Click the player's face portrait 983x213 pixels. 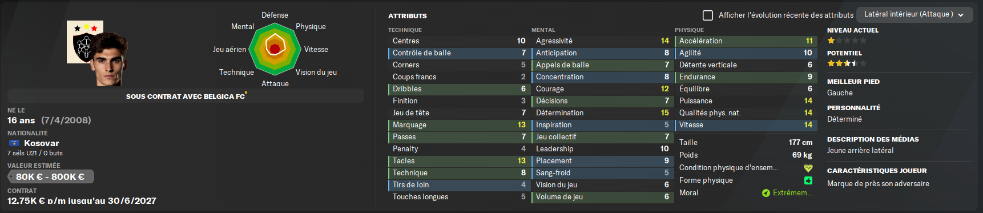(x=108, y=60)
